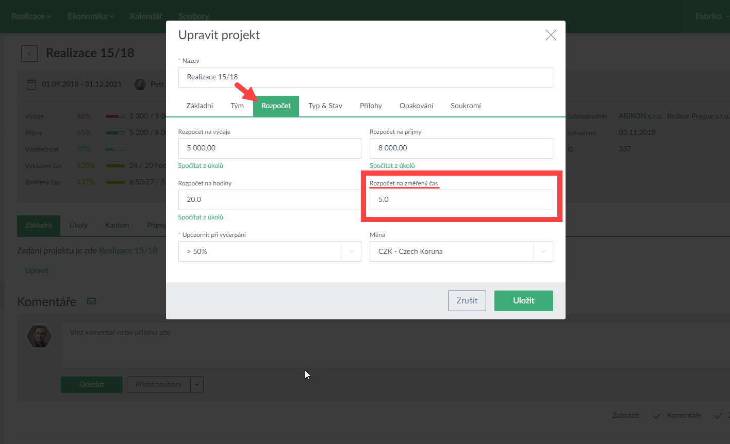Click the Název project name field

coord(366,77)
